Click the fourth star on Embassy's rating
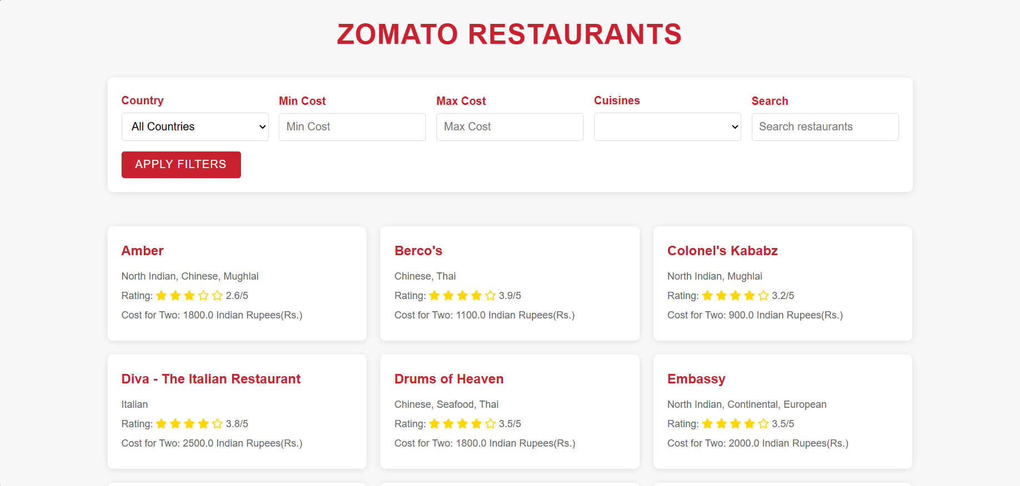1020x486 pixels. (x=750, y=424)
